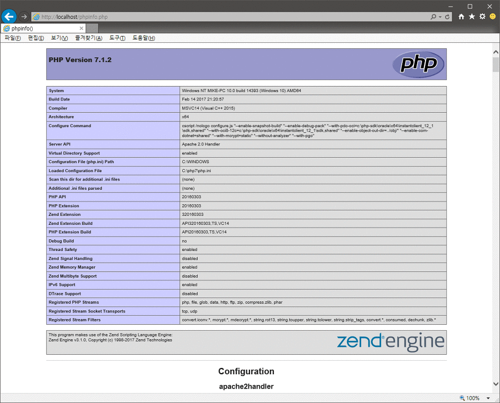Screen dimensions: 500x403
Task: Refresh the phpinfo page
Action: [x=447, y=17]
